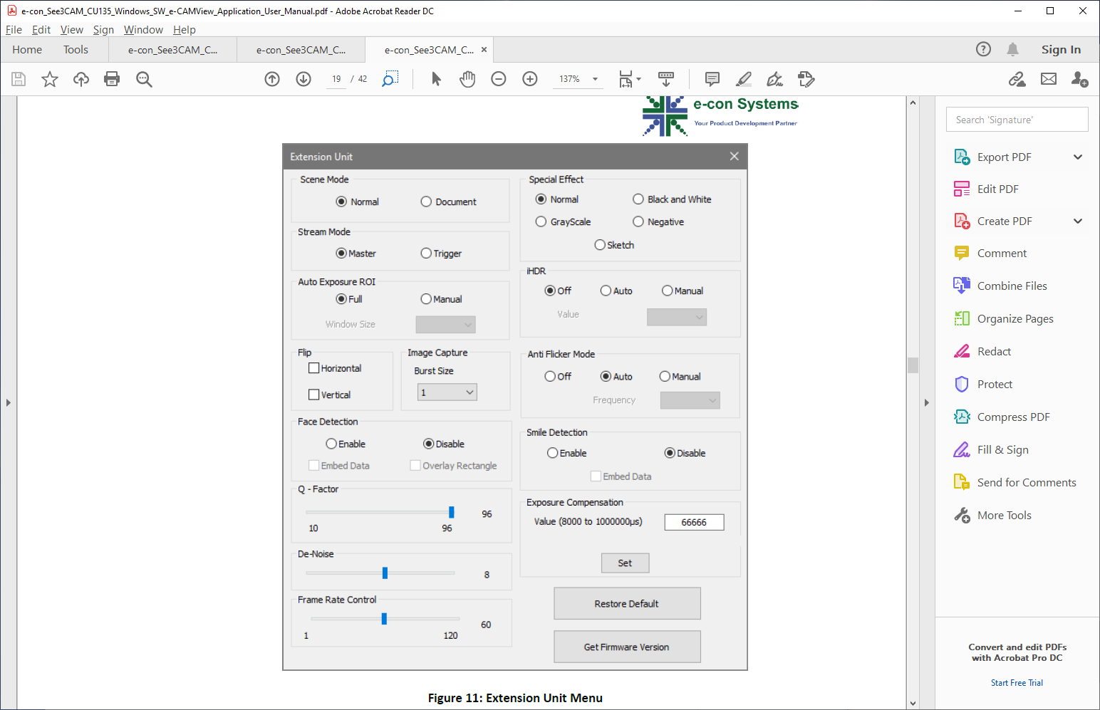The height and width of the screenshot is (710, 1100).
Task: Click the De-Noise slider handle
Action: [x=385, y=573]
